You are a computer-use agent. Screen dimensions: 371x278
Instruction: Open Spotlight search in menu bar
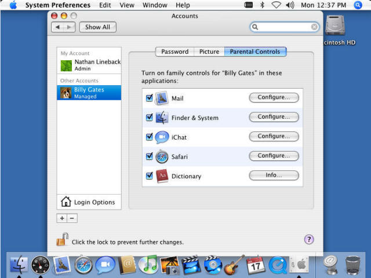pos(358,5)
